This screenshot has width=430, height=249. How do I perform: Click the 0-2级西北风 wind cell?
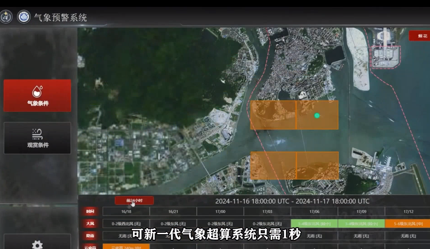[x=126, y=224]
